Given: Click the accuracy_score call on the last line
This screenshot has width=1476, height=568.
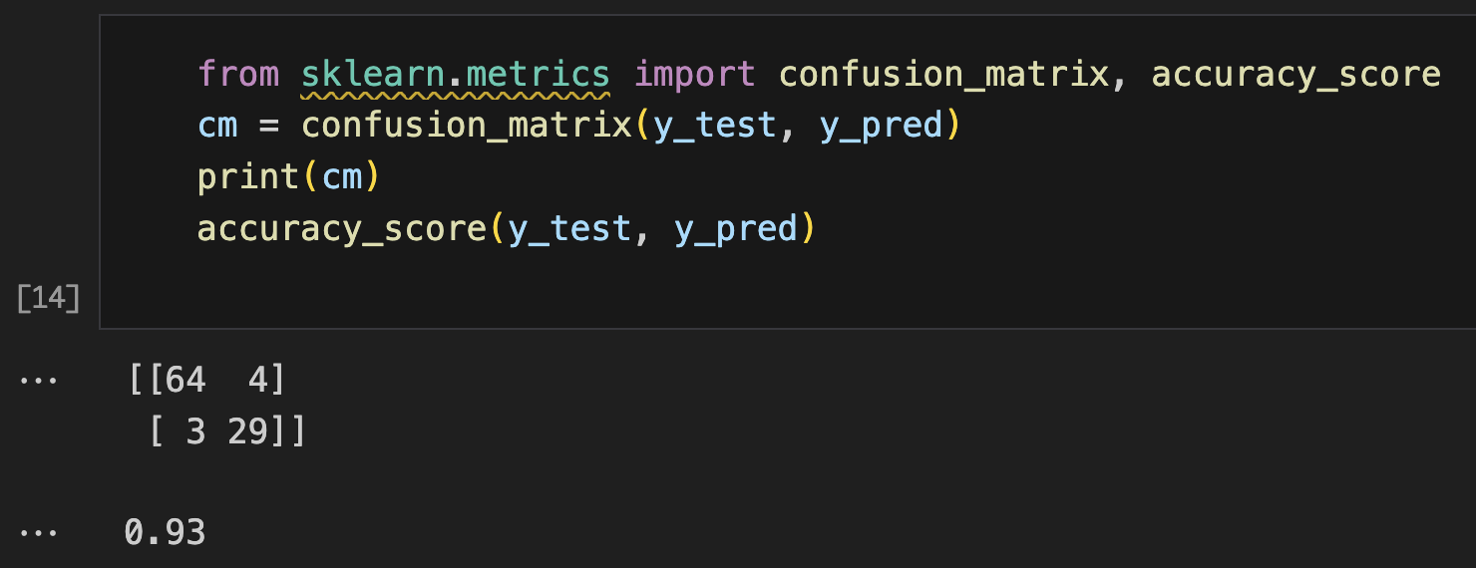Looking at the screenshot, I should click(342, 229).
